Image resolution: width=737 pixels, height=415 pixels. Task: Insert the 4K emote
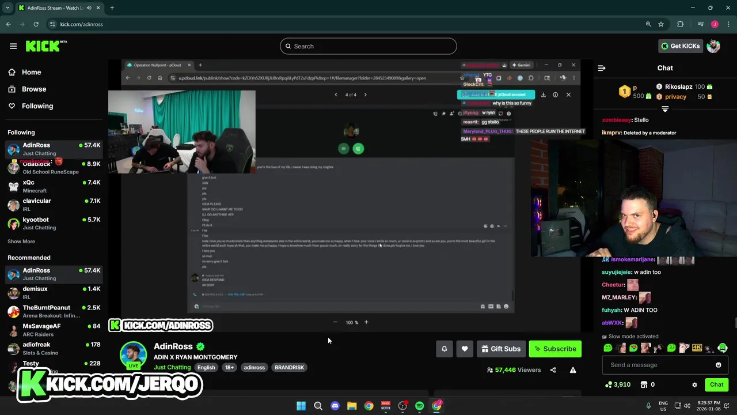click(697, 348)
